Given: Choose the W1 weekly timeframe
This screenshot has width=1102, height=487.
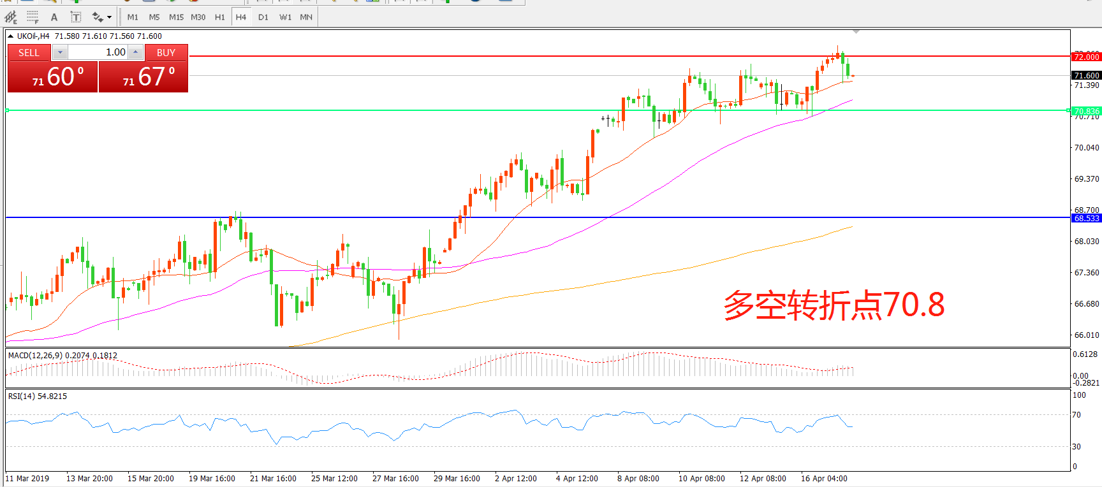Looking at the screenshot, I should [285, 17].
